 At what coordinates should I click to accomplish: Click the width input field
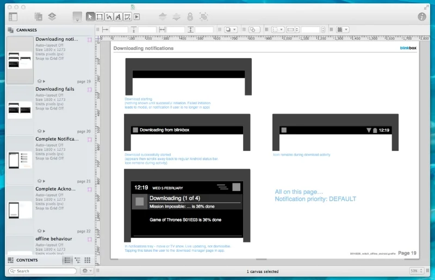(x=176, y=30)
